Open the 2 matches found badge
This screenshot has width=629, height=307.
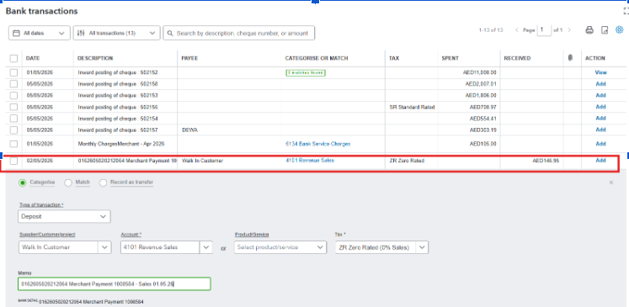pyautogui.click(x=306, y=72)
